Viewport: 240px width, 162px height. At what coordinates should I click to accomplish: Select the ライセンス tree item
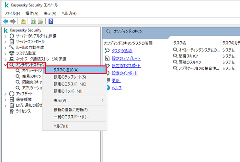pos(23,111)
